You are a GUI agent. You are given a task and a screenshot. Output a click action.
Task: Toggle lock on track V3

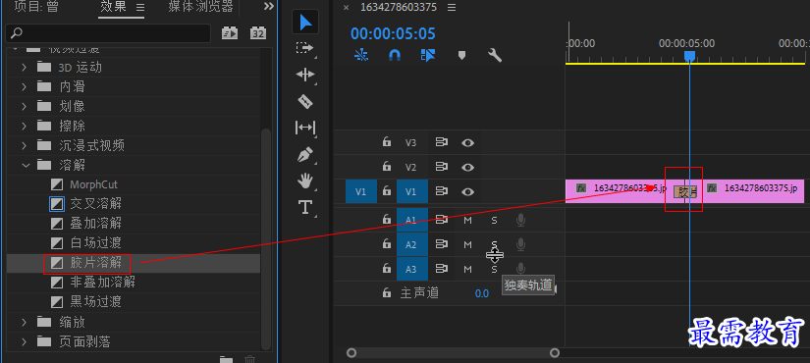[387, 142]
